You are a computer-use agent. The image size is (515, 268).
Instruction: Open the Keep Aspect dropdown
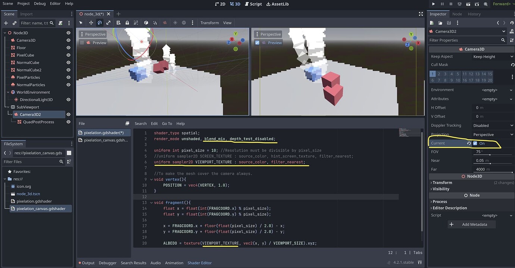click(x=493, y=57)
